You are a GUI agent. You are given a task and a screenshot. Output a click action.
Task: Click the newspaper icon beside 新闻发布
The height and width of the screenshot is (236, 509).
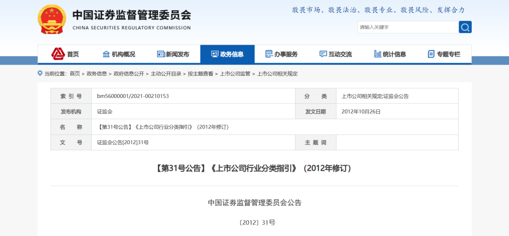pos(161,54)
